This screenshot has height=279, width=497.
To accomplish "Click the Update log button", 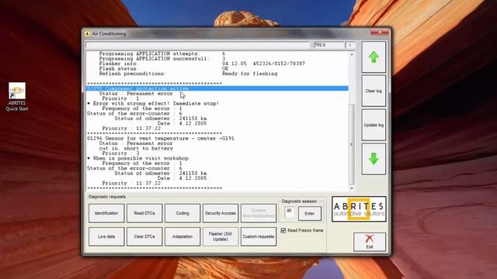I will tap(374, 125).
